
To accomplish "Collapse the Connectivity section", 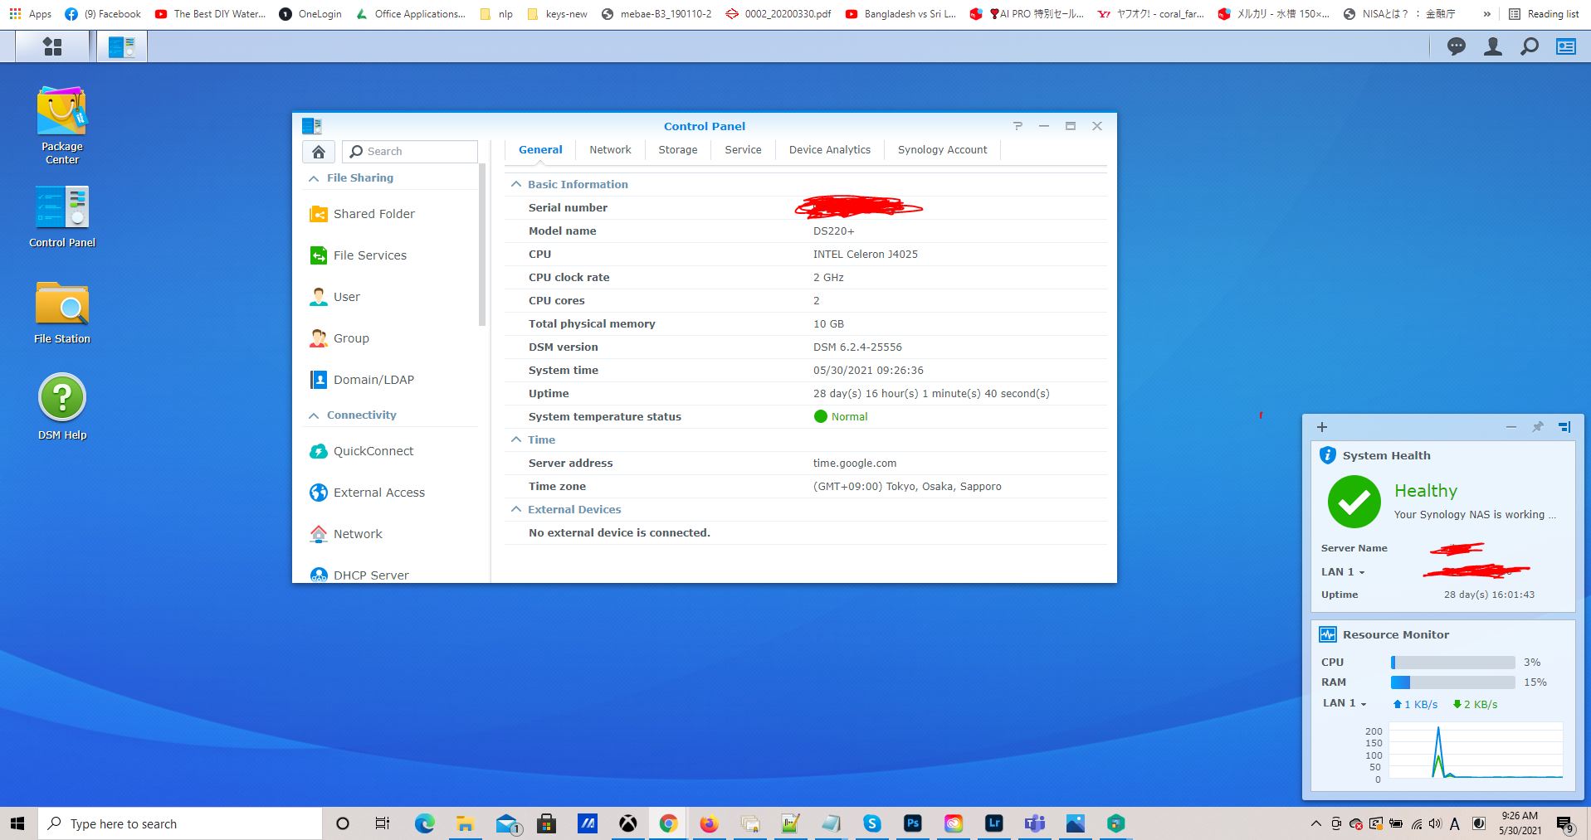I will 314,415.
